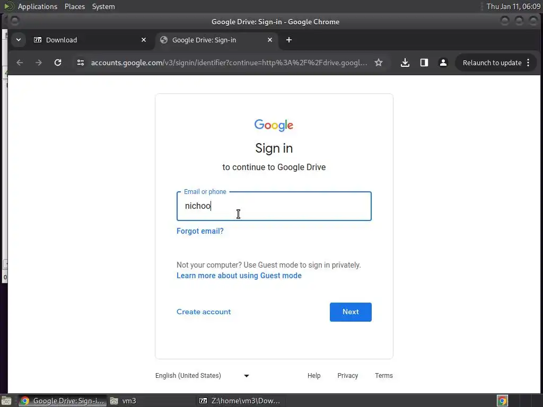Open site information icon in address bar
Screen dimensions: 543x407
[81, 63]
